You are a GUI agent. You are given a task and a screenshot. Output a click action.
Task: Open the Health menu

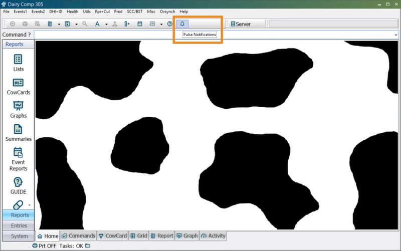coord(72,11)
